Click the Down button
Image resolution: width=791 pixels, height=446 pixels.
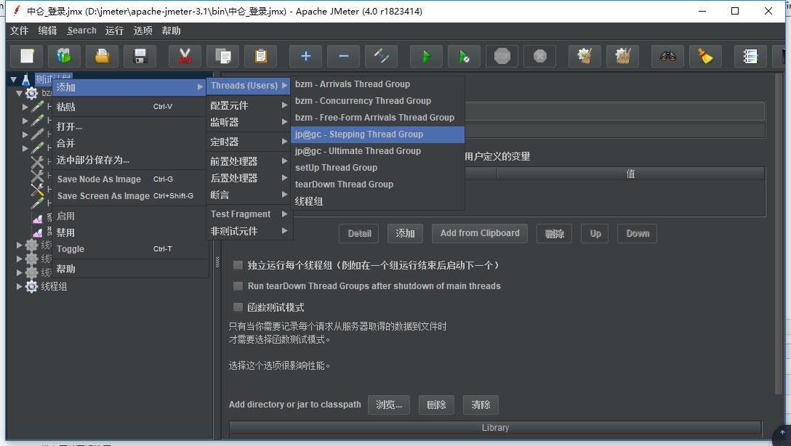click(637, 233)
